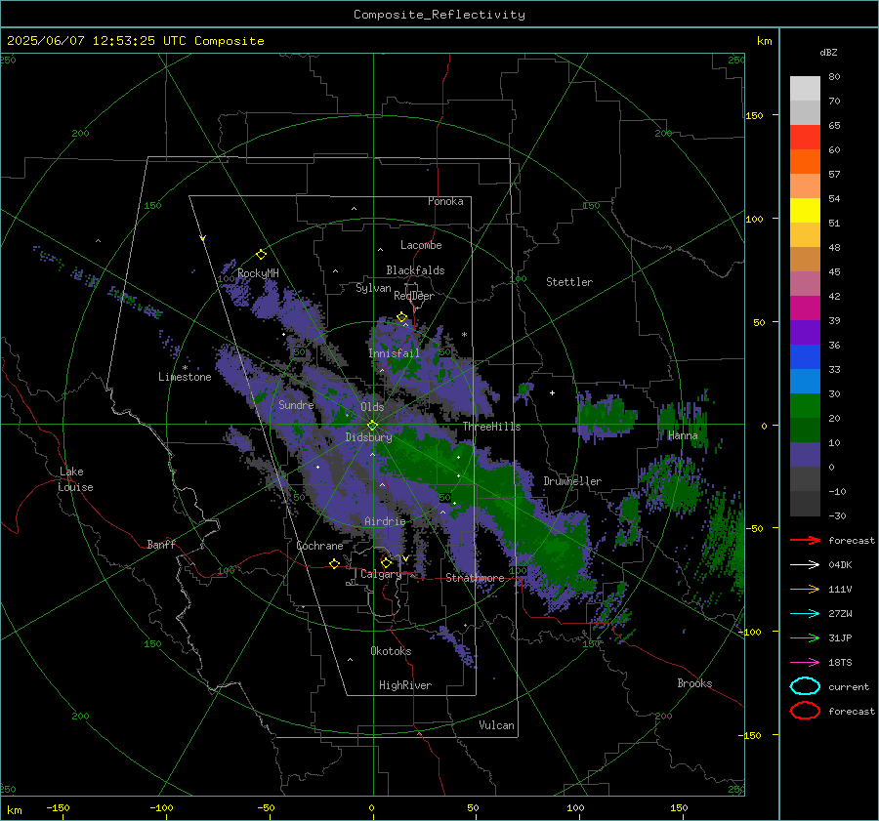Click the Hanna city label
Viewport: 879px width, 821px height.
click(x=683, y=435)
